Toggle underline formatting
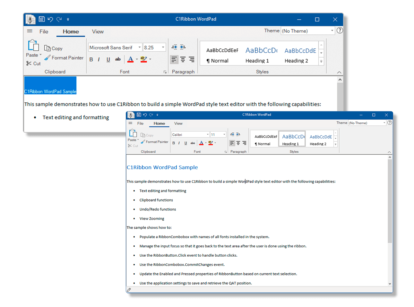This screenshot has width=414, height=307. [x=108, y=59]
